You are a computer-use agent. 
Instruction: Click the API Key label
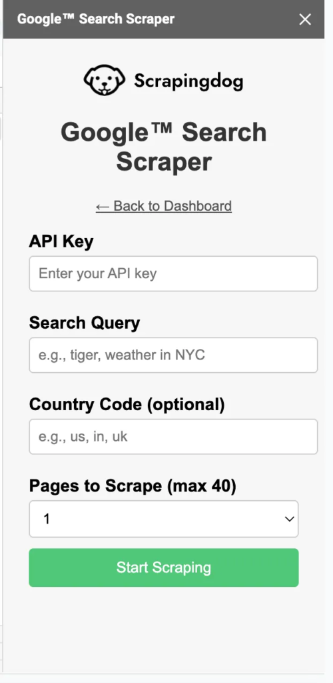(x=61, y=241)
